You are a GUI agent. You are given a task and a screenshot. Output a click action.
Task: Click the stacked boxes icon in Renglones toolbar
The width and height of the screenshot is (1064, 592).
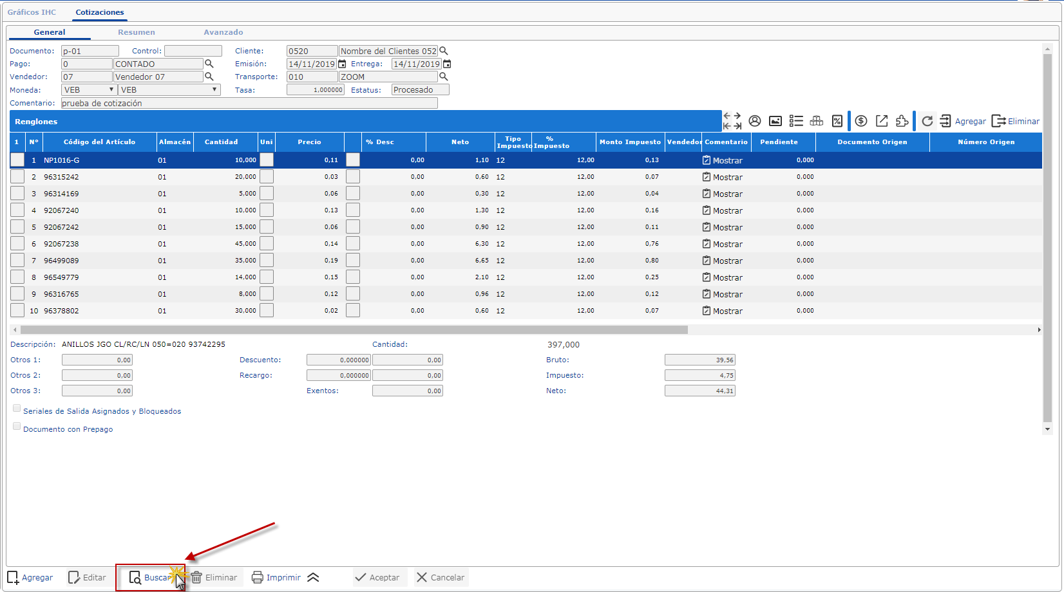point(817,121)
